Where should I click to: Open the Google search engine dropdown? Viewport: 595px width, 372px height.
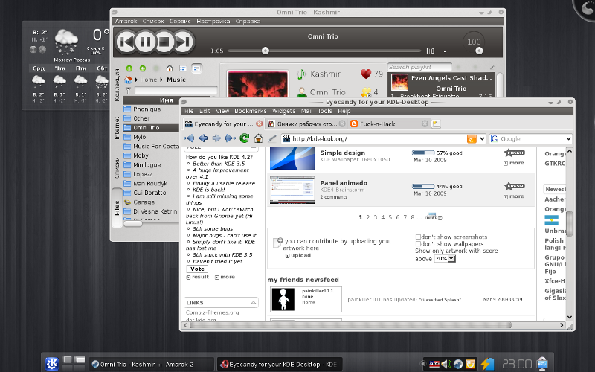pyautogui.click(x=568, y=139)
